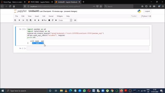Image resolution: width=165 pixels, height=93 pixels.
Task: Close the Untitled40 browser tab
Action: tap(79, 2)
